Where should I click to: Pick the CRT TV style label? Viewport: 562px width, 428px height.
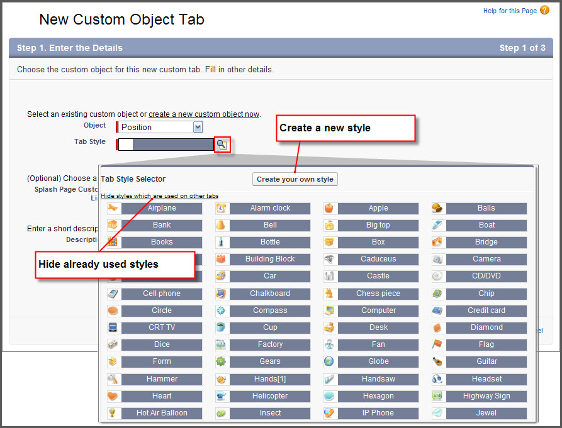pos(162,327)
